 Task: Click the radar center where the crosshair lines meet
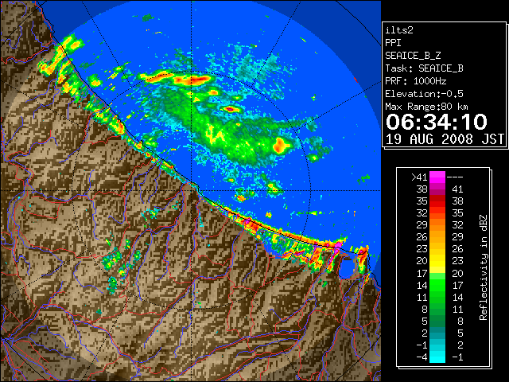192,190
